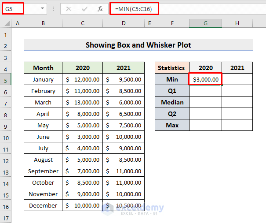Click January 2020 value 12,000.00
This screenshot has width=266, height=223.
point(83,79)
